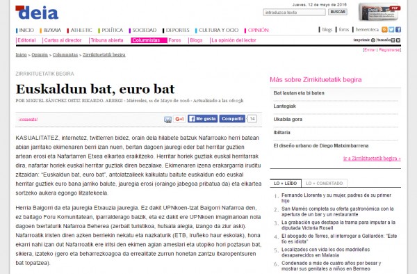Go to the Editorial submenu
Screen dimensions: 417x274
(x=26, y=40)
